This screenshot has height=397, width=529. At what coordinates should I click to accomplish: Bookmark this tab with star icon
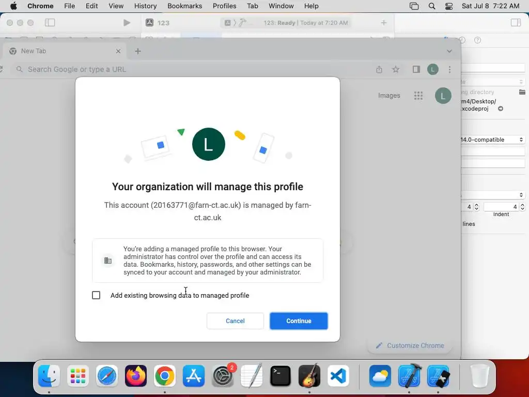[x=396, y=70]
